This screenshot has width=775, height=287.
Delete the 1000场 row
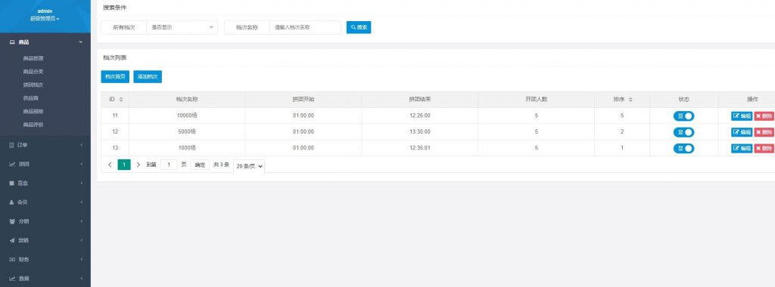coord(764,149)
